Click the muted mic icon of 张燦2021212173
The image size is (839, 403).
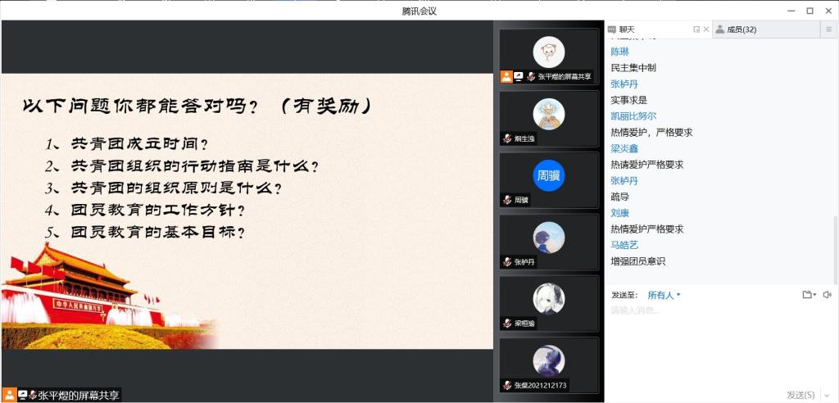pos(508,385)
